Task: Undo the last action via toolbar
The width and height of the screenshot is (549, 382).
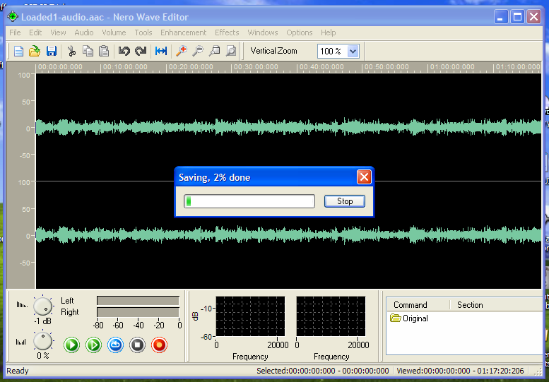Action: pyautogui.click(x=124, y=51)
